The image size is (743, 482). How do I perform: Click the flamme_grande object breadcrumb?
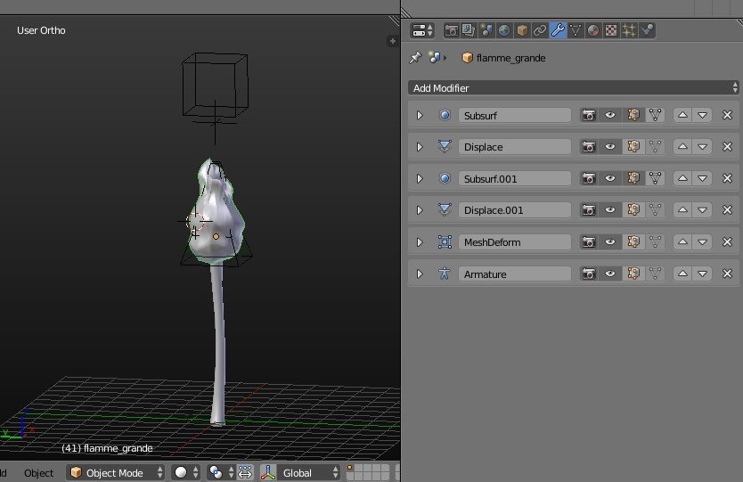[x=503, y=58]
